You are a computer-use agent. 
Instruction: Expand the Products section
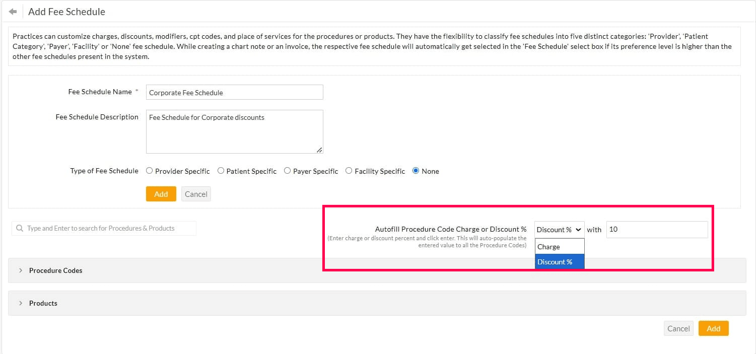pos(43,303)
